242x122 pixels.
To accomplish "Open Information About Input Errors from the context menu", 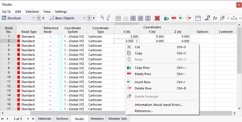I will 162,105.
